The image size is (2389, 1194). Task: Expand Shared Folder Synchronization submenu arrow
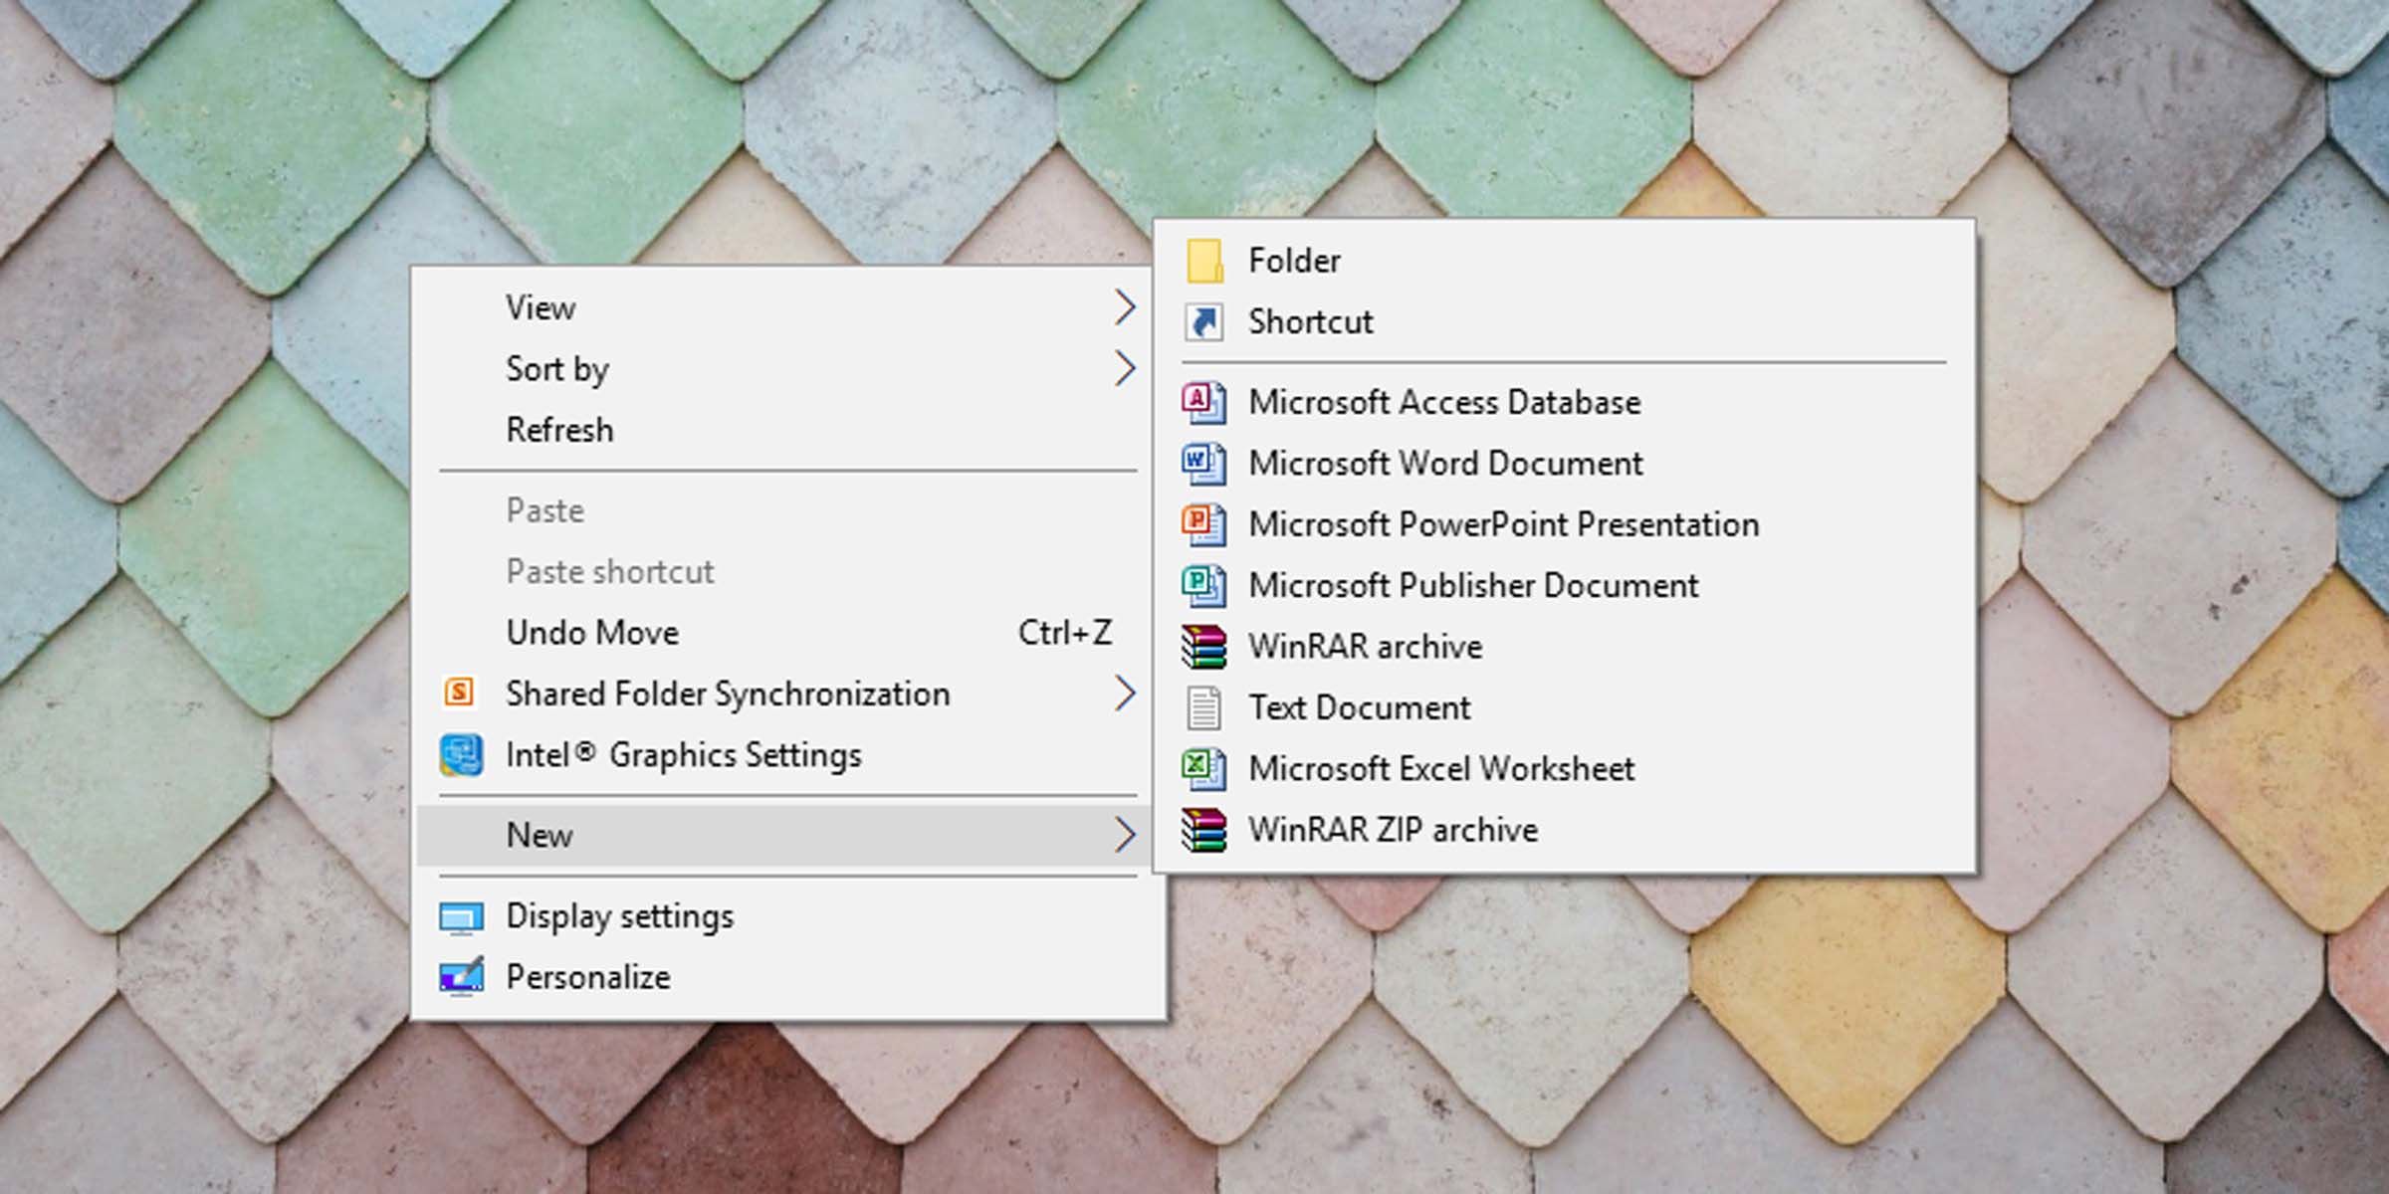tap(1125, 694)
